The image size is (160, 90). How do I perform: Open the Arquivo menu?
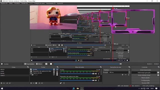click(4, 3)
